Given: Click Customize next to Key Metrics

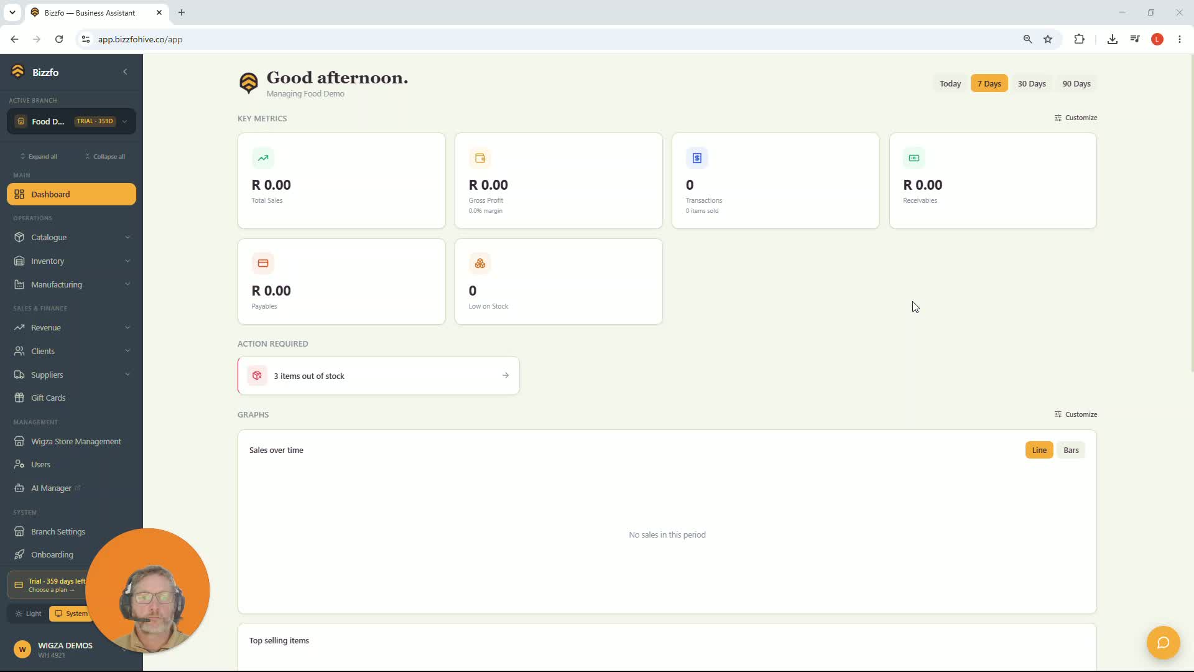Looking at the screenshot, I should coord(1076,118).
